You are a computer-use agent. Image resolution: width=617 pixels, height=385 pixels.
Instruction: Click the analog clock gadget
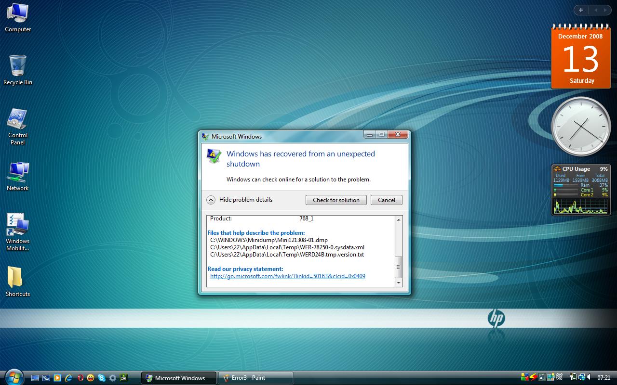[580, 127]
